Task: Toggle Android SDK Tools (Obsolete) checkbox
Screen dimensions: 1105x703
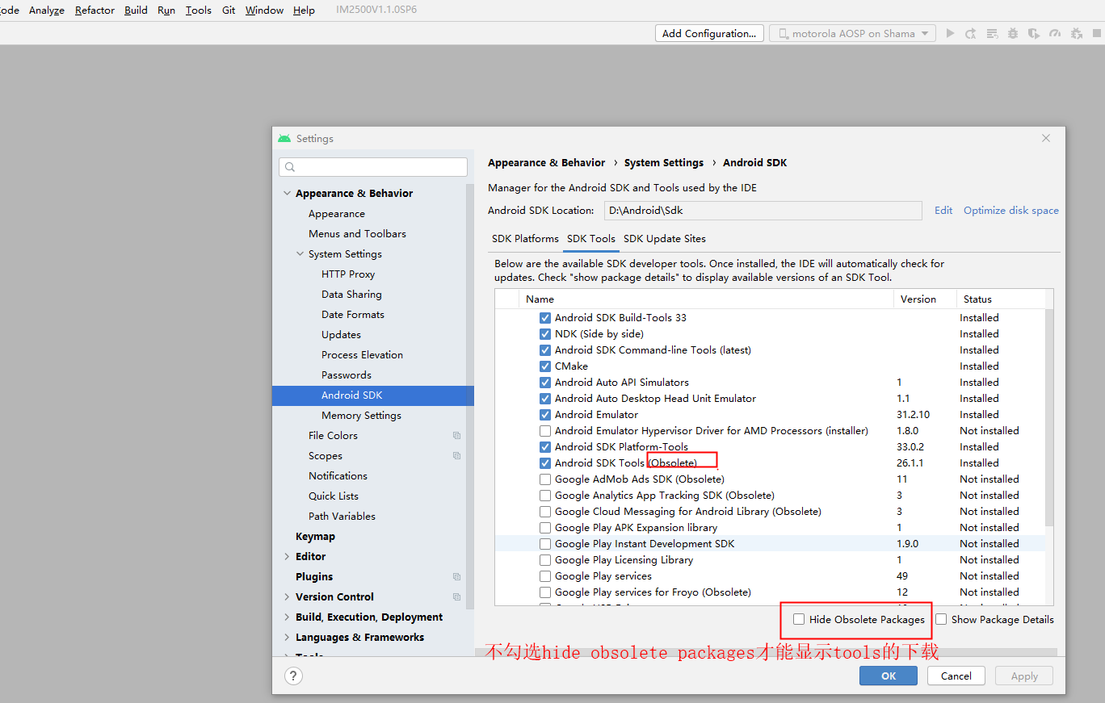Action: point(545,463)
